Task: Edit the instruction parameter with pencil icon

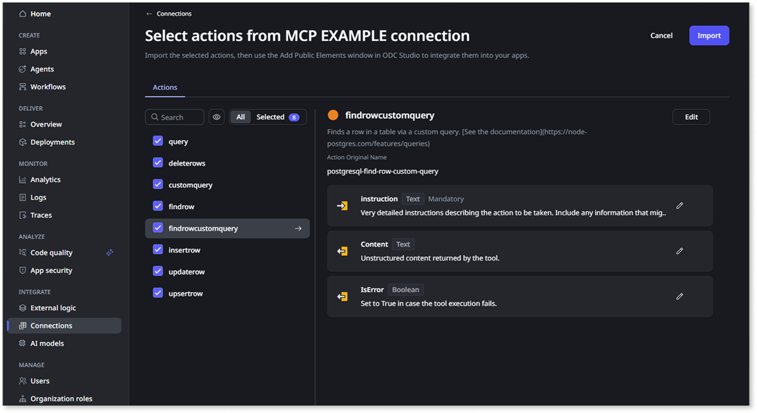Action: pos(680,206)
